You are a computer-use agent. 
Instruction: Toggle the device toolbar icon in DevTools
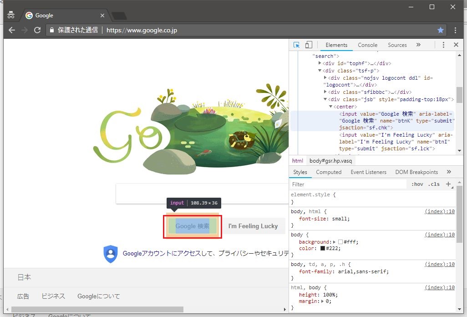point(309,45)
